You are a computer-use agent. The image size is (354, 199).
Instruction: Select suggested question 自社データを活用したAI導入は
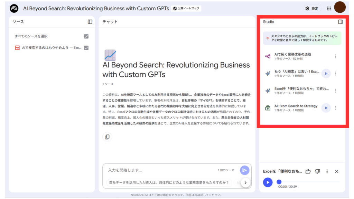[169, 182]
